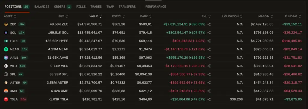The width and height of the screenshot is (308, 109).
Task: Sort positions by Entry column
Action: click(119, 16)
